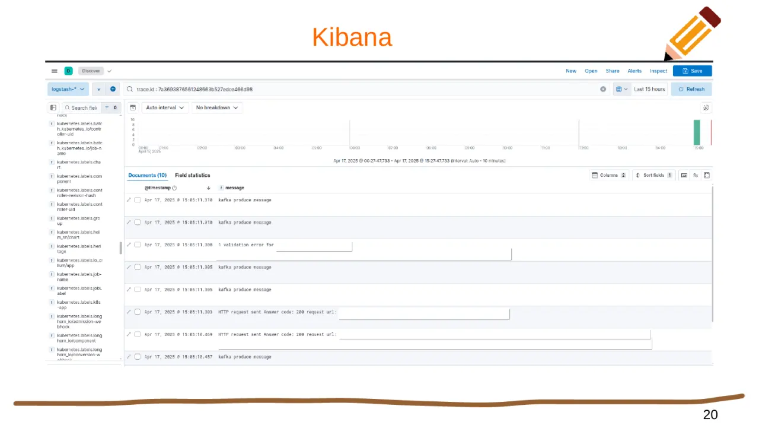759x428 pixels.
Task: Click the type icon of kubernetes.labels.heritage field
Action: (x=52, y=246)
